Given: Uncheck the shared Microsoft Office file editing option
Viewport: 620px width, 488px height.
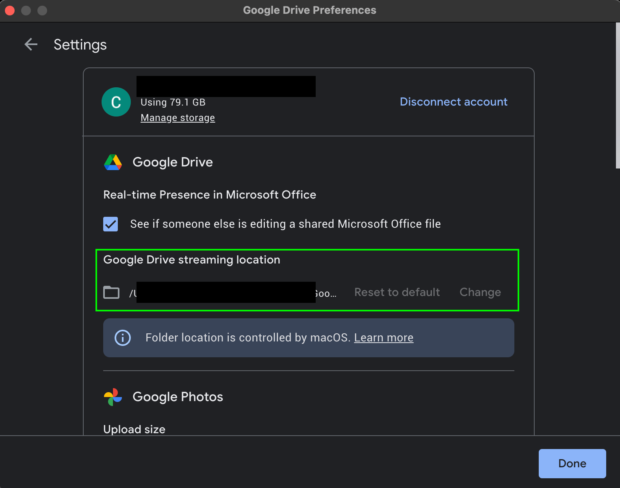Looking at the screenshot, I should point(110,224).
